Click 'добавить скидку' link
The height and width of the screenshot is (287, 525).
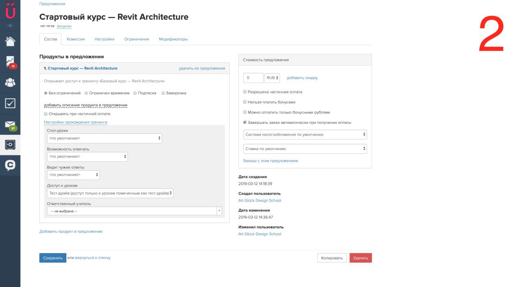(302, 77)
